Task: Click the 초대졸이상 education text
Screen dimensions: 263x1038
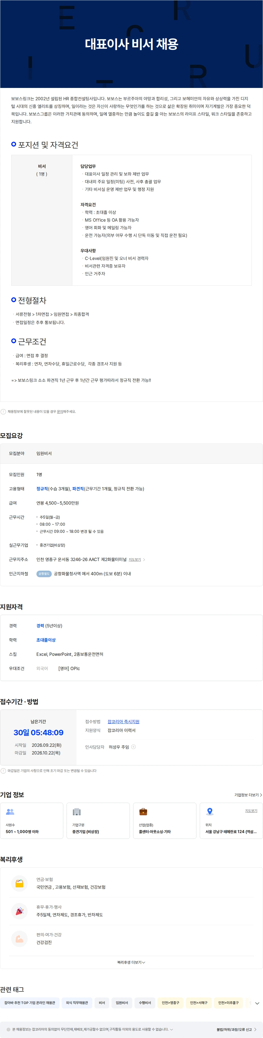Action: click(46, 639)
